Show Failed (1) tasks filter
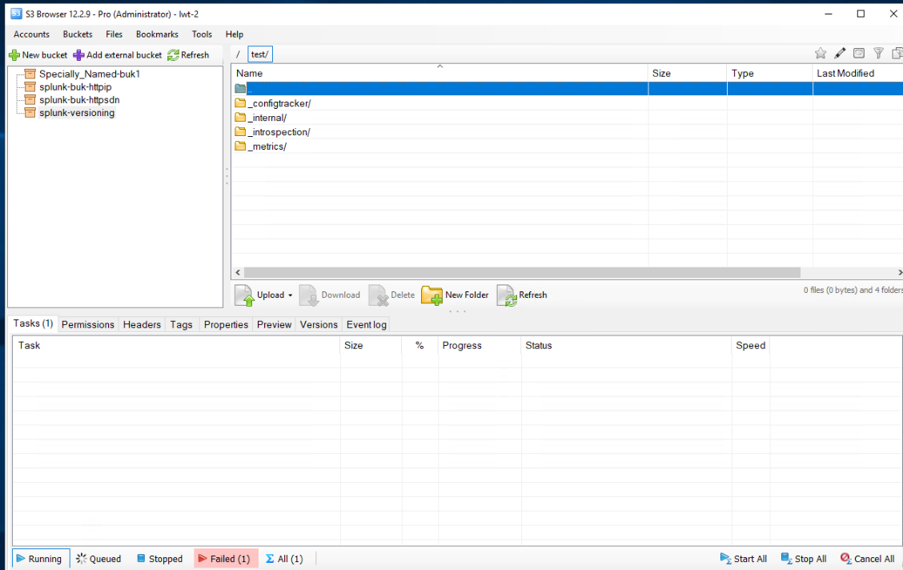903x570 pixels. [x=225, y=559]
